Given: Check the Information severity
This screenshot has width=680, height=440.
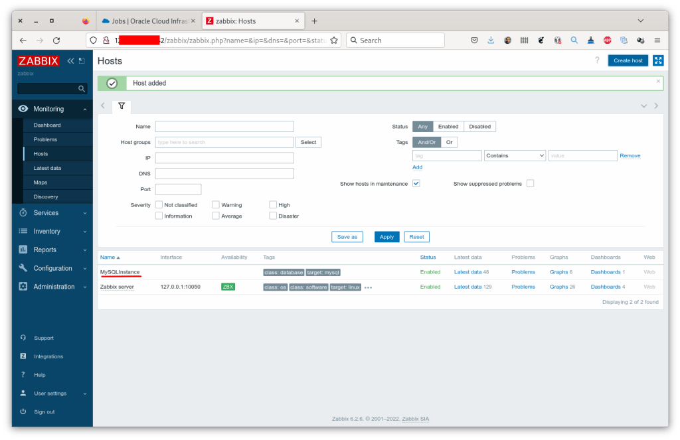Looking at the screenshot, I should [x=159, y=216].
